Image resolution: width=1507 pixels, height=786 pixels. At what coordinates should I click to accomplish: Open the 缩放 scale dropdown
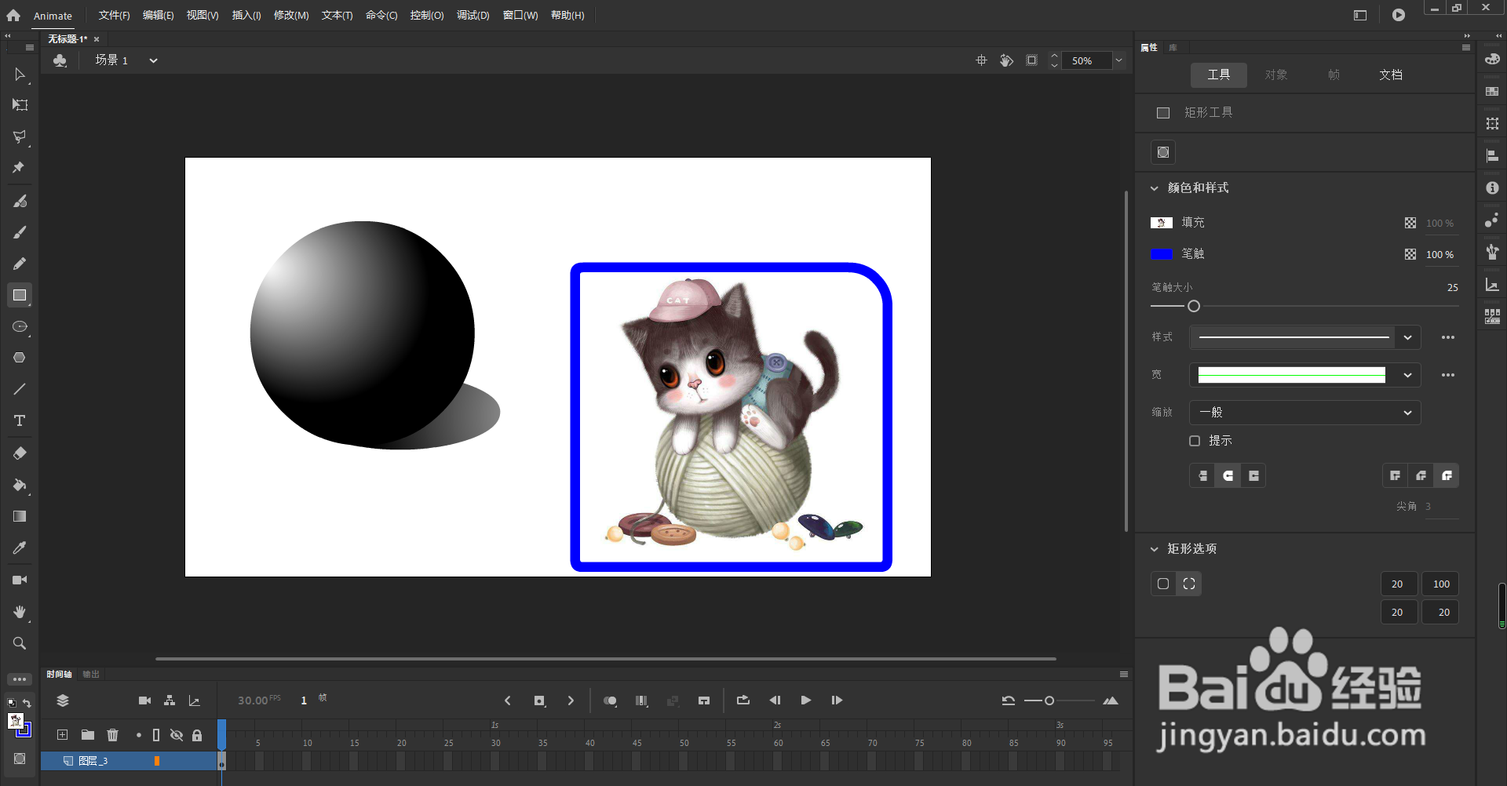(x=1305, y=413)
